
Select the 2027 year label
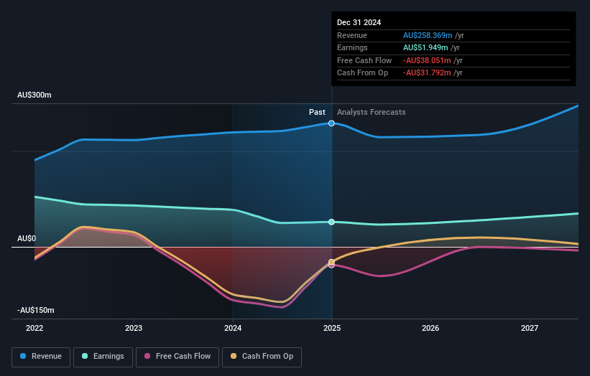point(530,328)
